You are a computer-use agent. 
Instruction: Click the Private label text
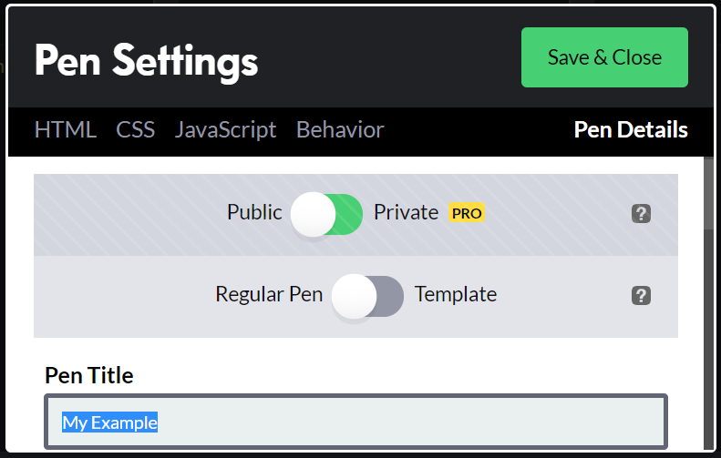click(x=406, y=212)
